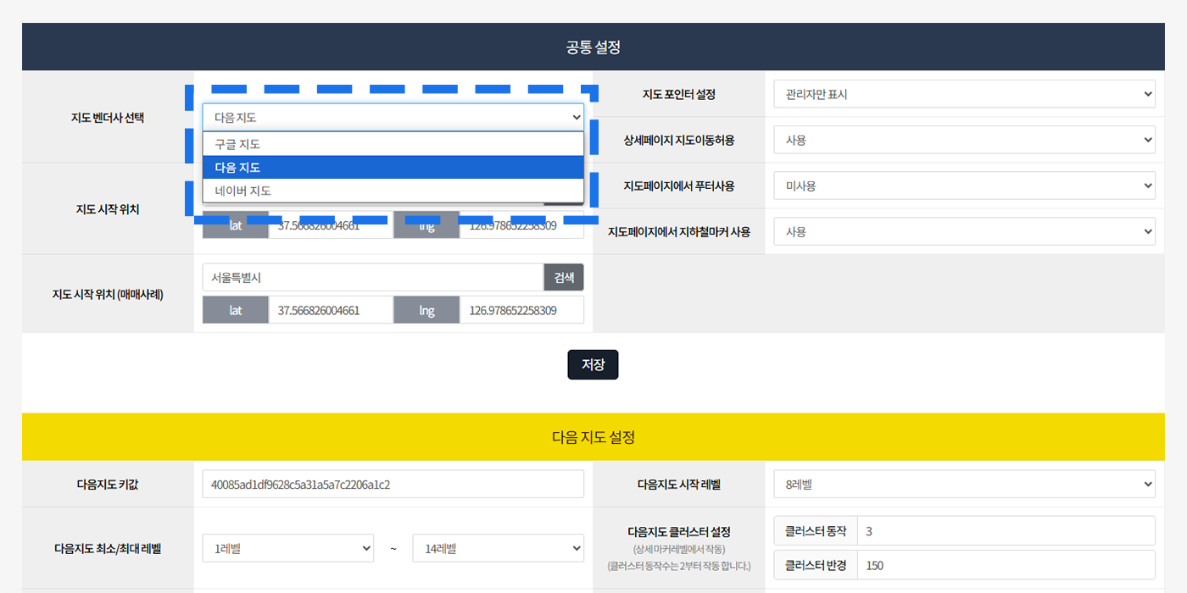Image resolution: width=1187 pixels, height=593 pixels.
Task: Click the 다음지도 키값 input field
Action: tap(393, 485)
